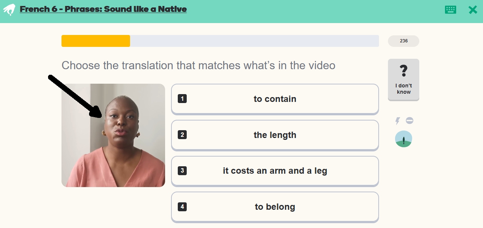
Task: Click the number 4 badge icon
Action: pos(182,207)
